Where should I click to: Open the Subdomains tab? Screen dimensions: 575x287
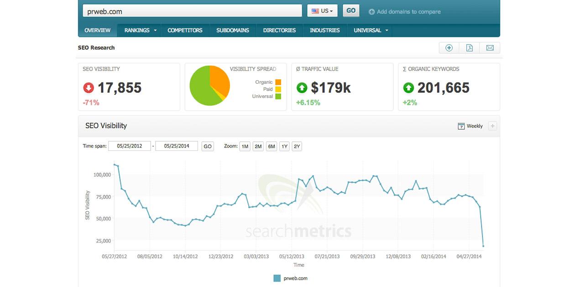pos(233,31)
